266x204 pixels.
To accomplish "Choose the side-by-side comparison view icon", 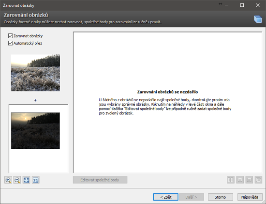I will 231,180.
